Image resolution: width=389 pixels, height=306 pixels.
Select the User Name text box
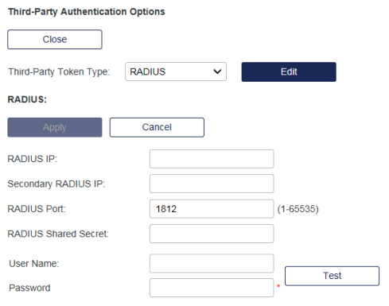coord(212,263)
